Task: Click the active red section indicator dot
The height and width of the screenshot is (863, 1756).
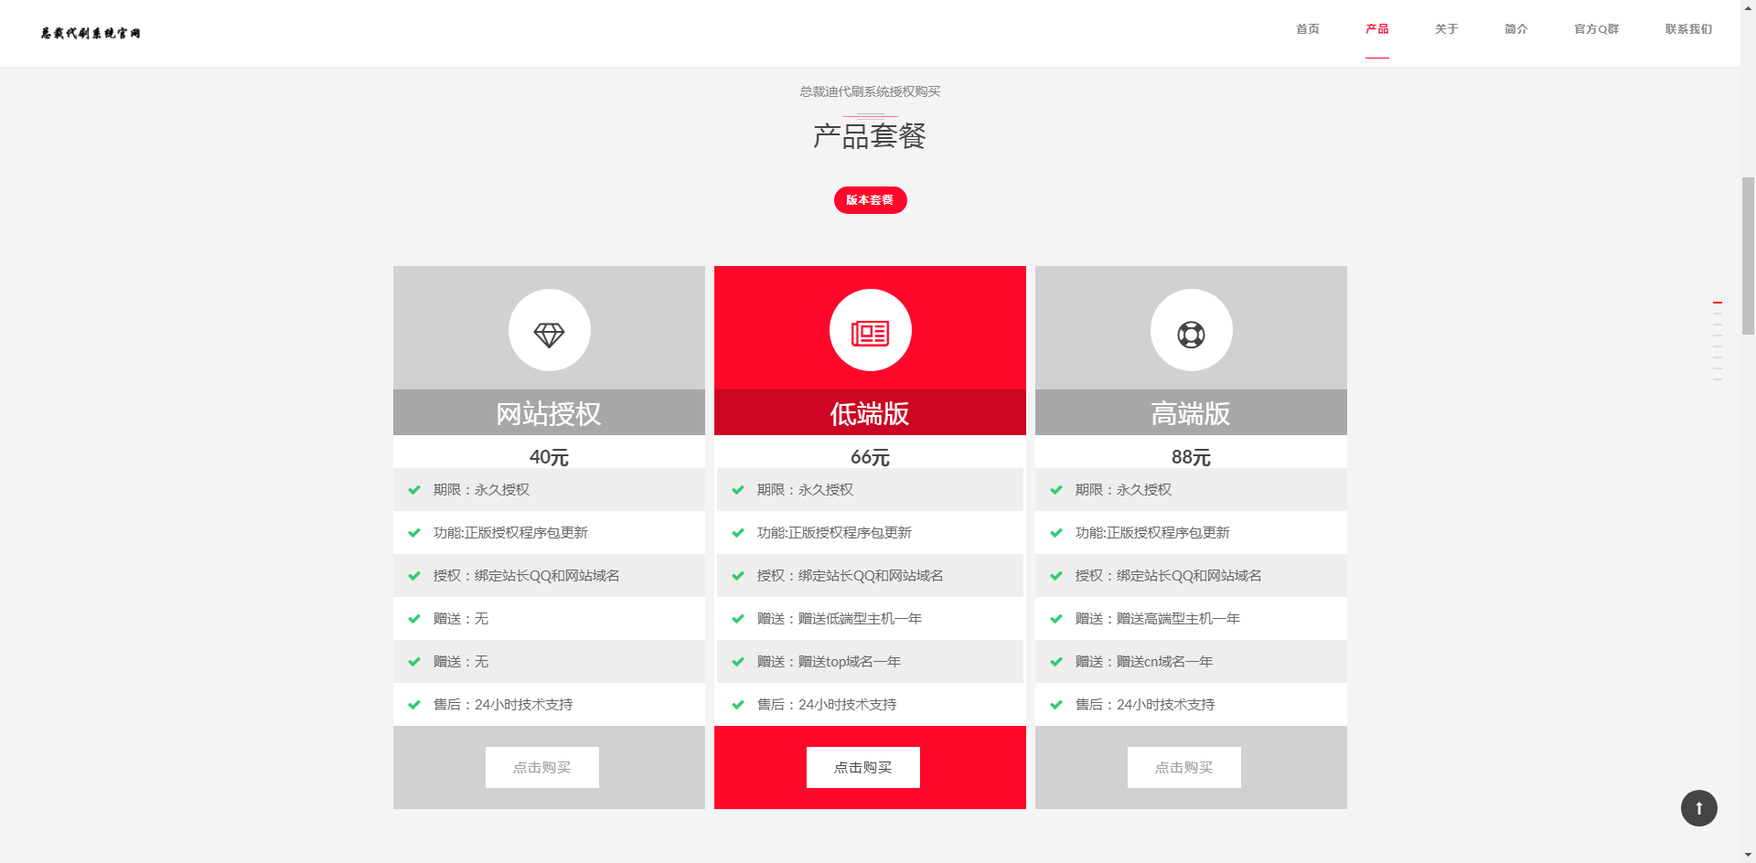Action: click(x=1718, y=303)
